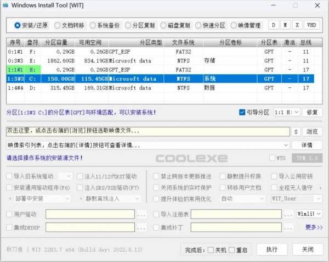
Task: Uncheck the 引导分区 checkbox
Action: click(242, 113)
